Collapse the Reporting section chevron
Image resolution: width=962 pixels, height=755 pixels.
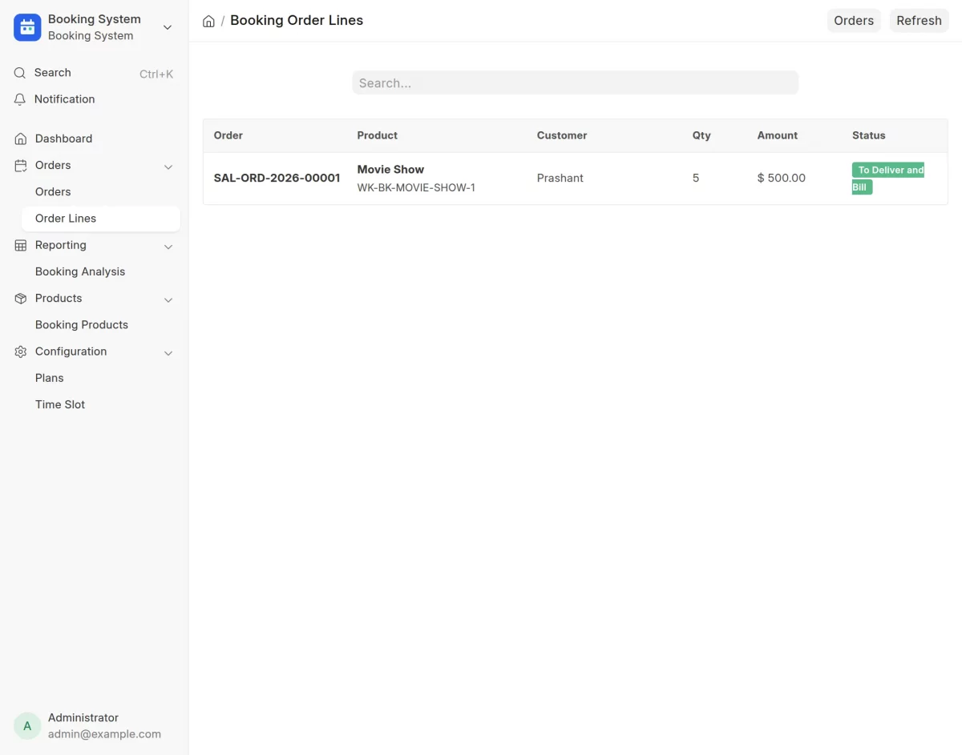tap(168, 247)
